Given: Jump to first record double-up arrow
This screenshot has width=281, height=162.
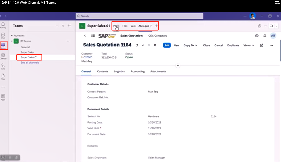Looking at the screenshot, I should pos(137,45).
